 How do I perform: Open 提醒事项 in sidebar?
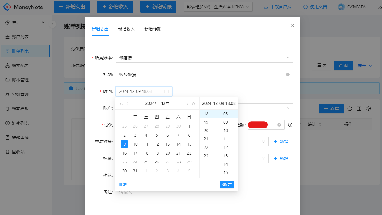pos(25,137)
